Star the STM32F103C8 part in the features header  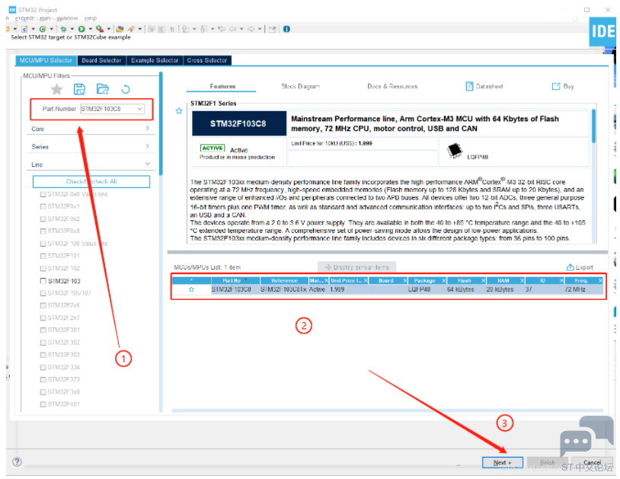coord(179,111)
